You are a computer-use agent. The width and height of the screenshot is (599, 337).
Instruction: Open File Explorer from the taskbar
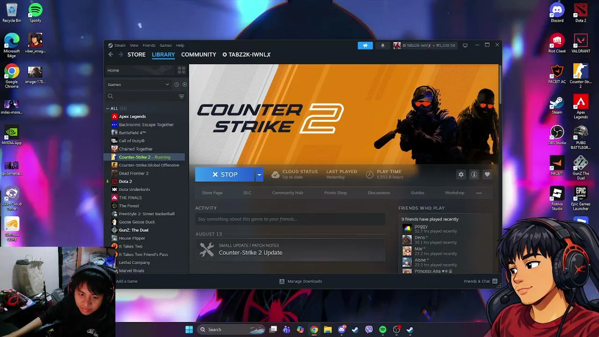328,330
